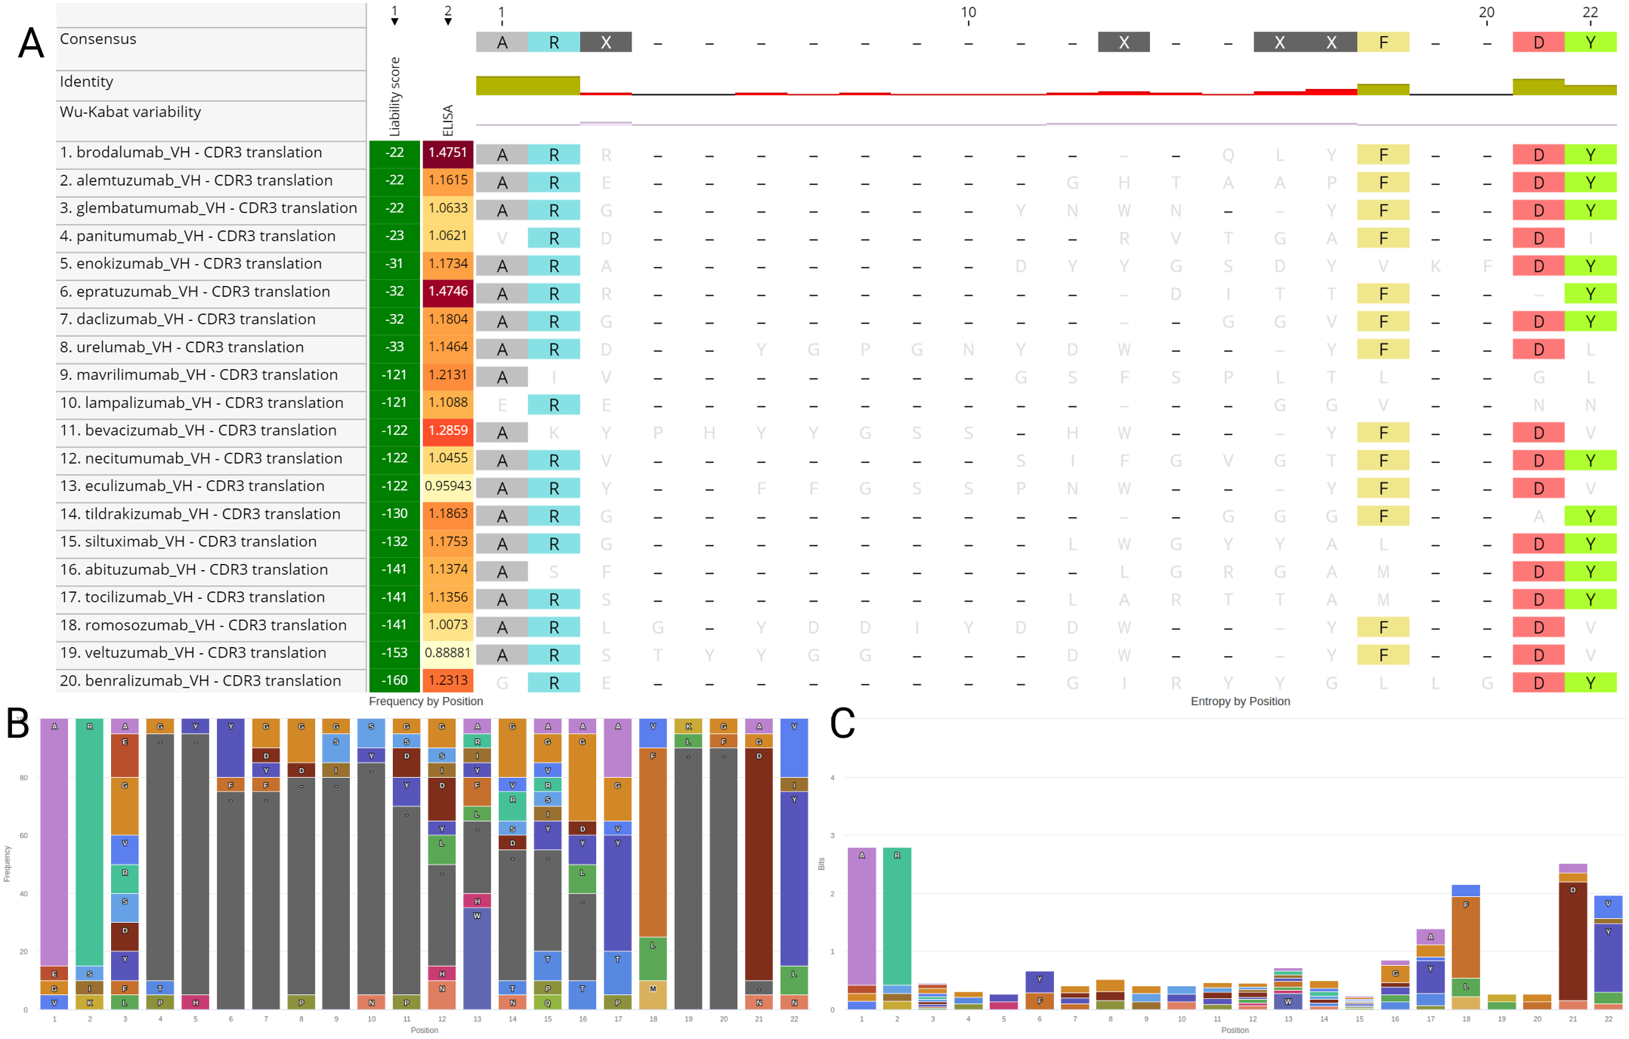Click the liability score -33 cell
This screenshot has width=1629, height=1039.
point(394,347)
